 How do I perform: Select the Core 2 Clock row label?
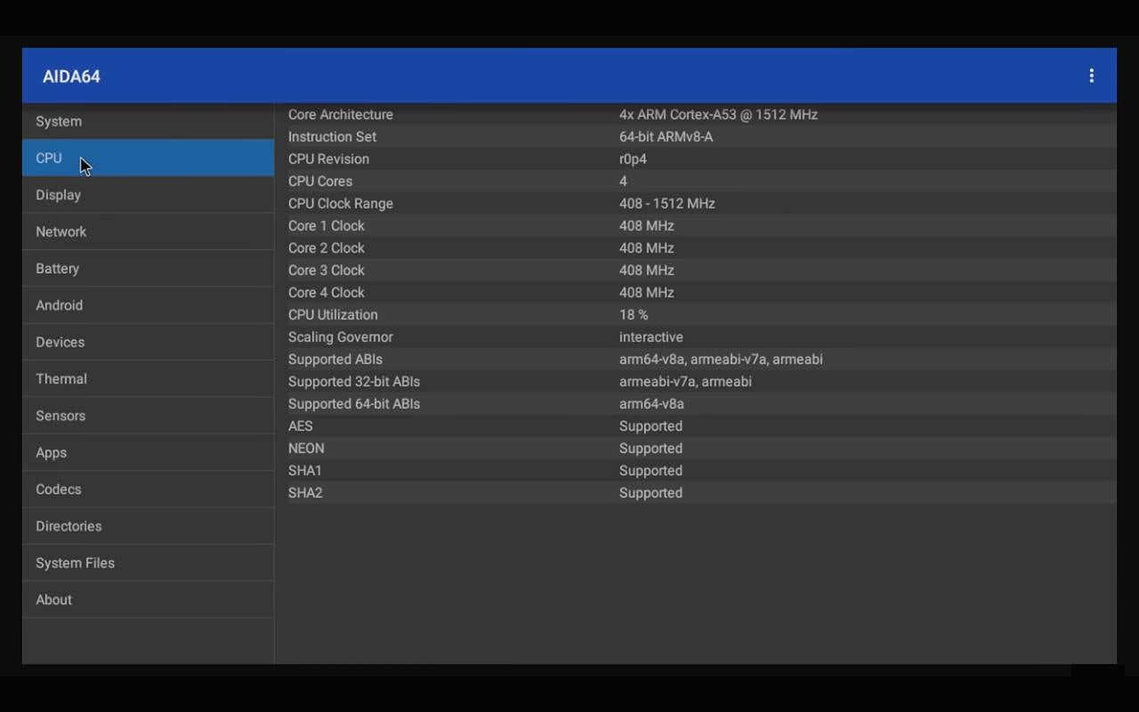(326, 248)
